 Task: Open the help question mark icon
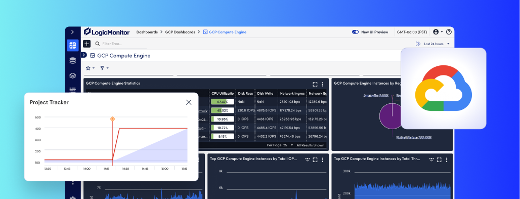tap(449, 32)
